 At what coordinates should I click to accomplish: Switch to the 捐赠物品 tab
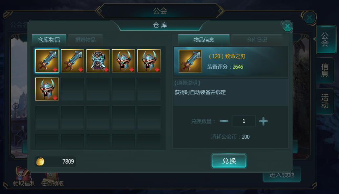(85, 40)
